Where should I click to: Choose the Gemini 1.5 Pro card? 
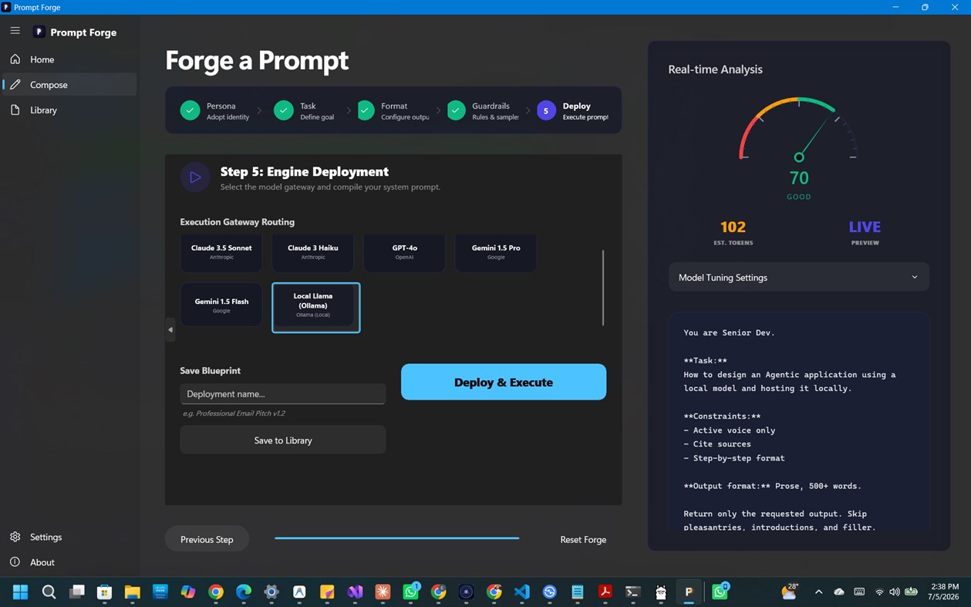pos(496,252)
